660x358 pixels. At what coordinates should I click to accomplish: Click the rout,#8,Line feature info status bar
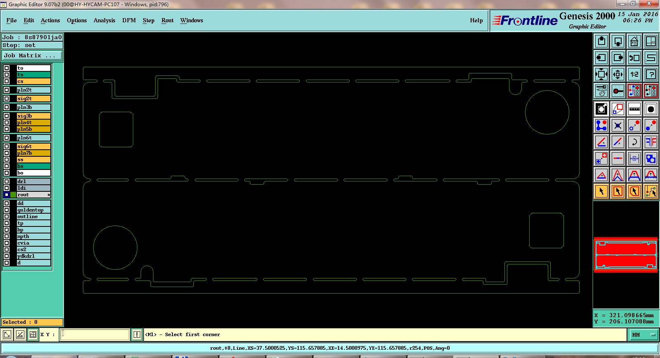click(330, 348)
